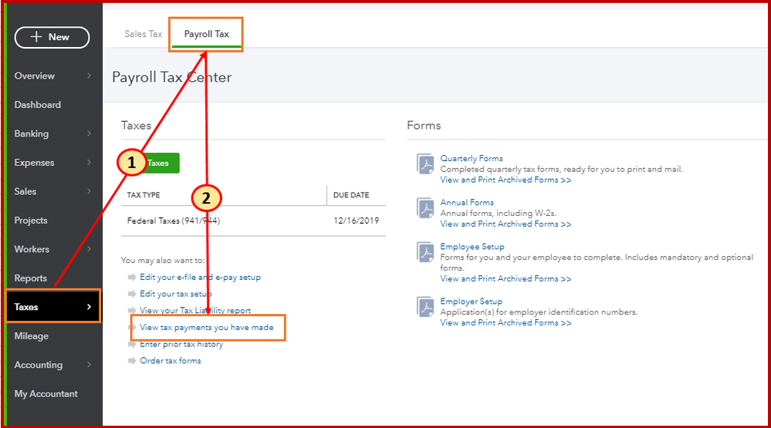This screenshot has height=428, width=771.
Task: Open the Annual Forms PDF icon
Action: 425,208
